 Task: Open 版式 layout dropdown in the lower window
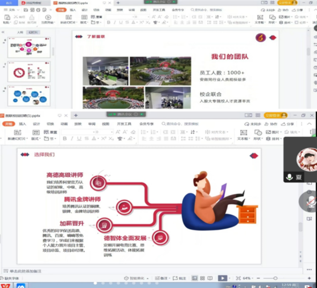coord(36,139)
